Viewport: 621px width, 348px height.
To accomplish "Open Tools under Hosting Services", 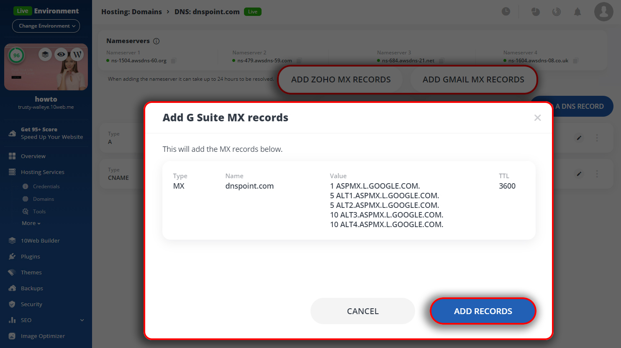I will click(x=39, y=212).
